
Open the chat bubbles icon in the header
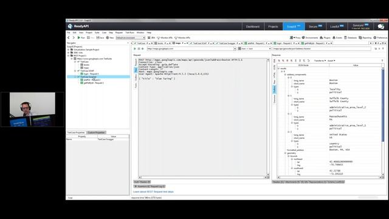(x=381, y=26)
